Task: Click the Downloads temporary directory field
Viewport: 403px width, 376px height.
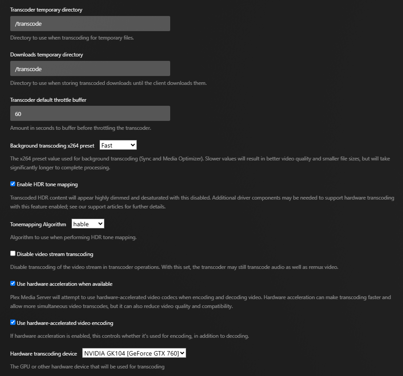Action: click(90, 68)
